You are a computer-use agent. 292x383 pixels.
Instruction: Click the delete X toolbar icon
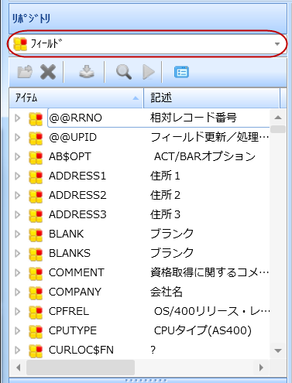48,72
